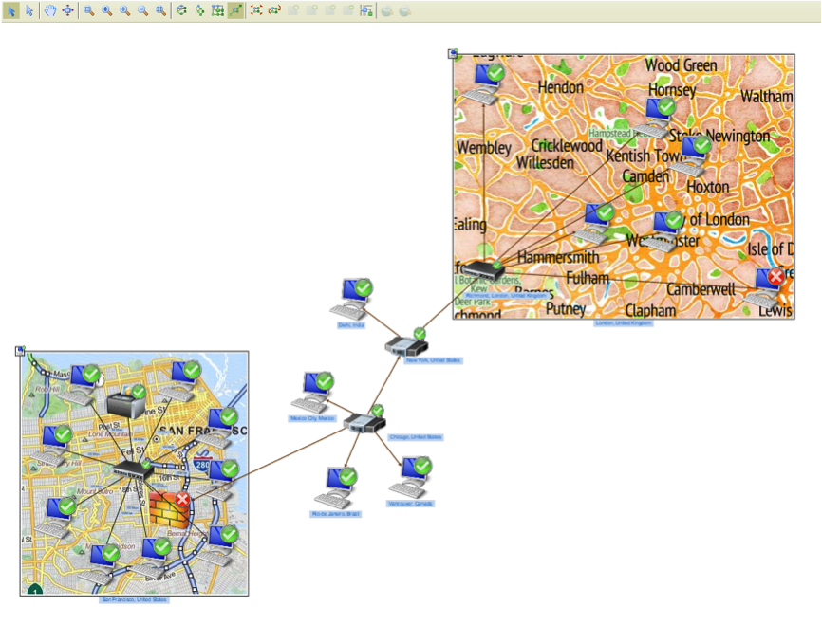The width and height of the screenshot is (822, 625).
Task: Collapse the San Francisco map group node
Action: (x=20, y=351)
